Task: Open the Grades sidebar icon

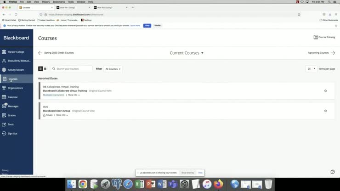Action: (4, 115)
